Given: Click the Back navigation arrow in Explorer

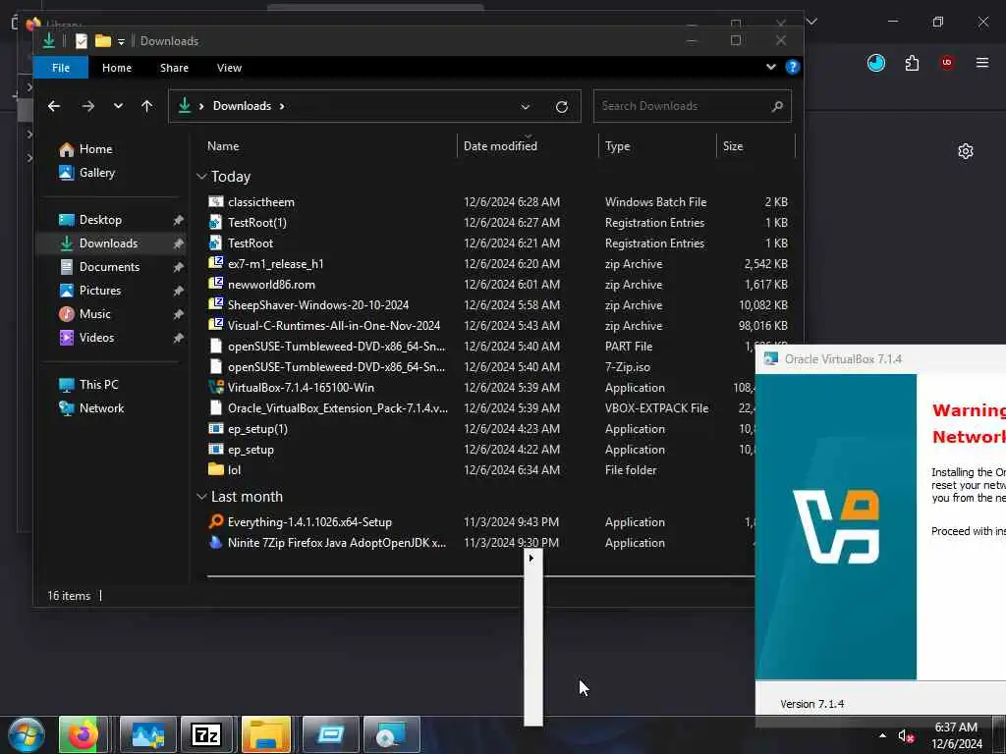Looking at the screenshot, I should click(54, 106).
